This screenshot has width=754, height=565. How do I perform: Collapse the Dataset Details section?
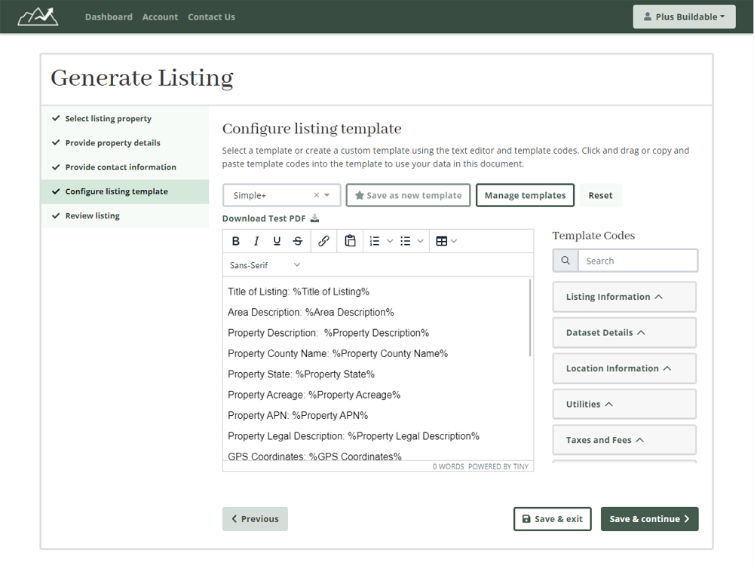624,332
